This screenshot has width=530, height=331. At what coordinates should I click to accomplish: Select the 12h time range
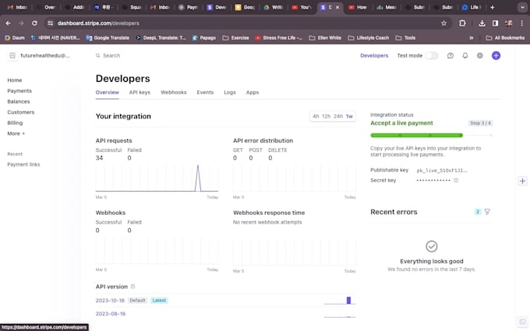click(326, 116)
